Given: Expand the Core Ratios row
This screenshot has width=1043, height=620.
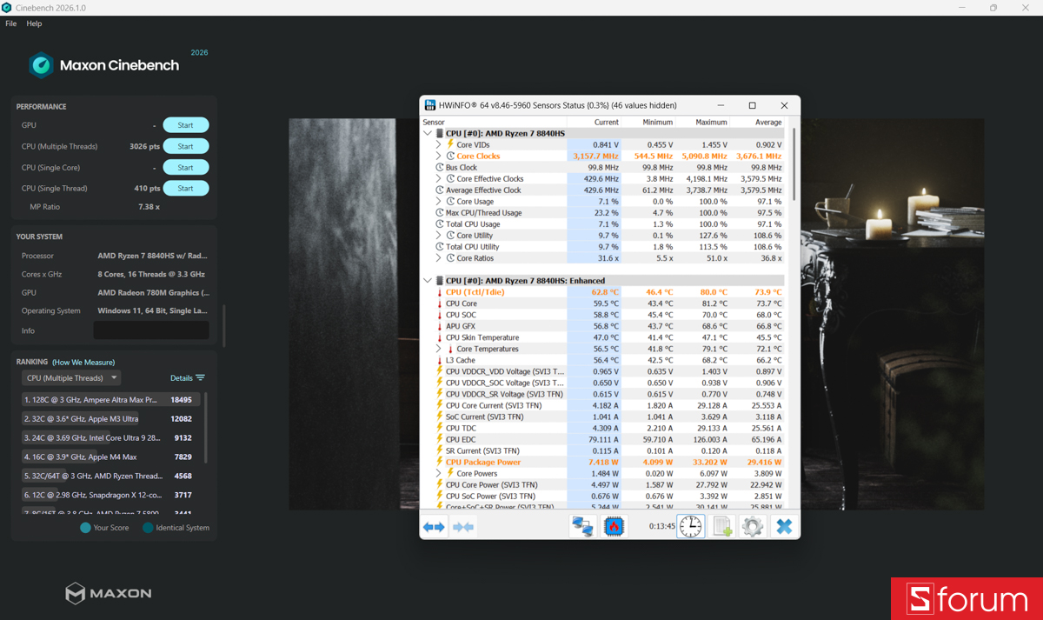Looking at the screenshot, I should (x=440, y=257).
